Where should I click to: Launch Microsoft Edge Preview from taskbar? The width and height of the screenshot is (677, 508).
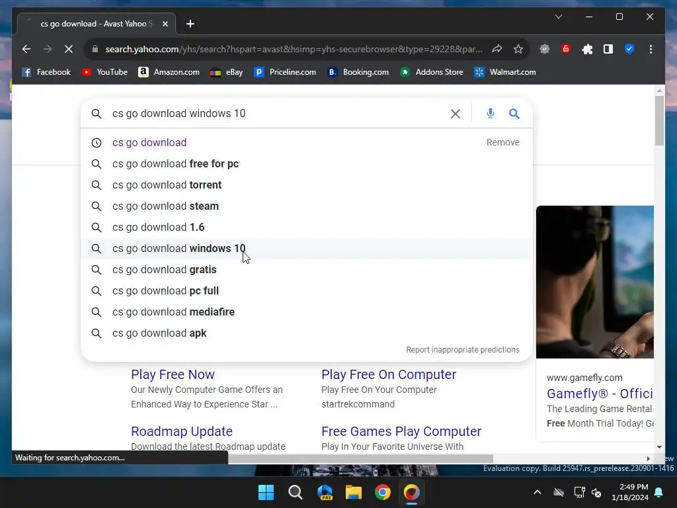tap(325, 492)
